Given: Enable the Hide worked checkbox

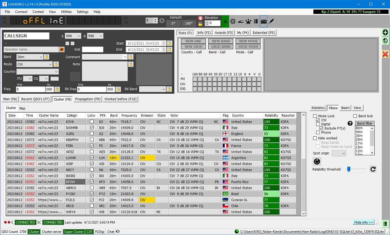Looking at the screenshot, I should pyautogui.click(x=315, y=138).
